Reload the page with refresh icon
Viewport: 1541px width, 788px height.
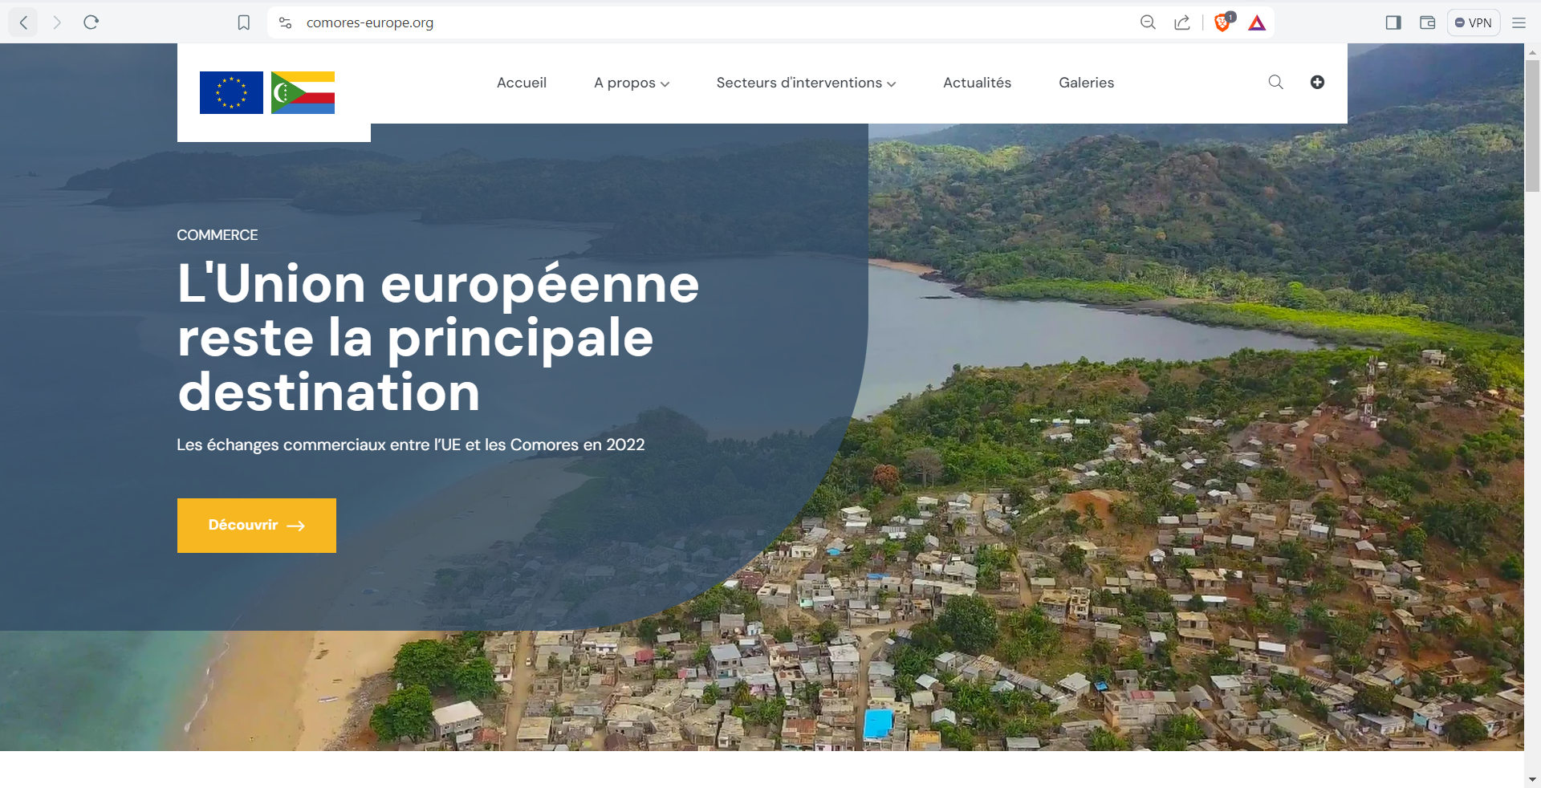click(x=91, y=22)
